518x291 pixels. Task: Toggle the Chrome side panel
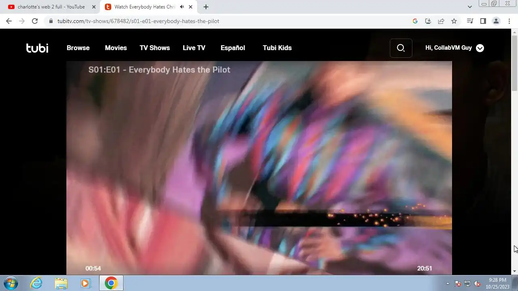click(483, 21)
